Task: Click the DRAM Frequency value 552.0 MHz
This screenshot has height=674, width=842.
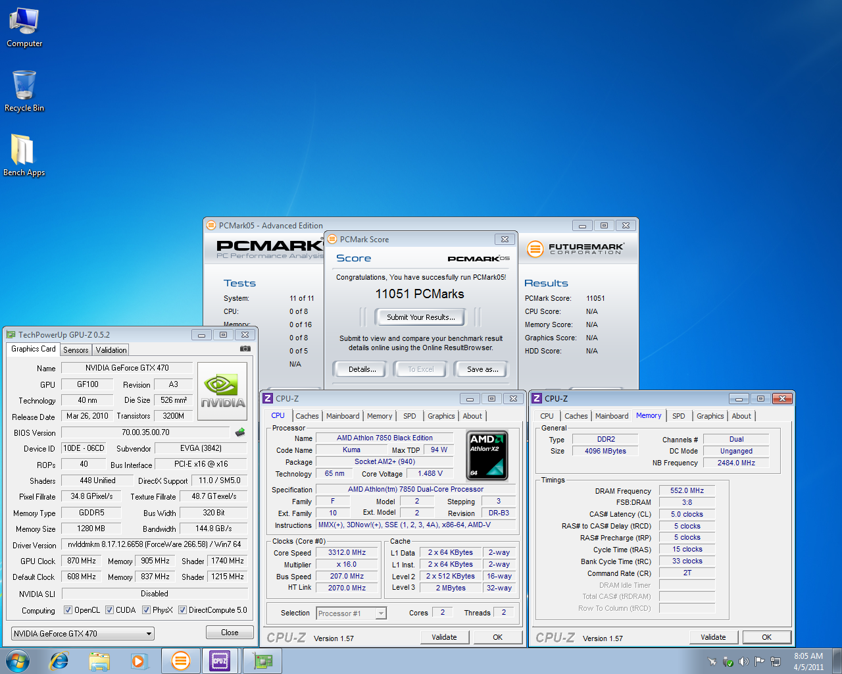Action: click(687, 491)
